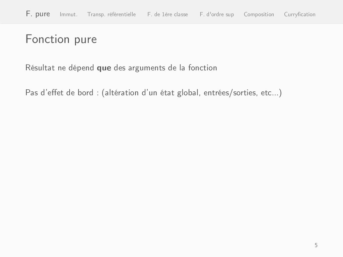This screenshot has width=343, height=257.
Task: Jump to Transp. référentielle section
Action: click(x=112, y=14)
